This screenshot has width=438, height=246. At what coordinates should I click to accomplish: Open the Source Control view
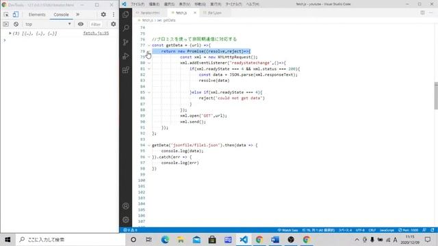(126, 42)
